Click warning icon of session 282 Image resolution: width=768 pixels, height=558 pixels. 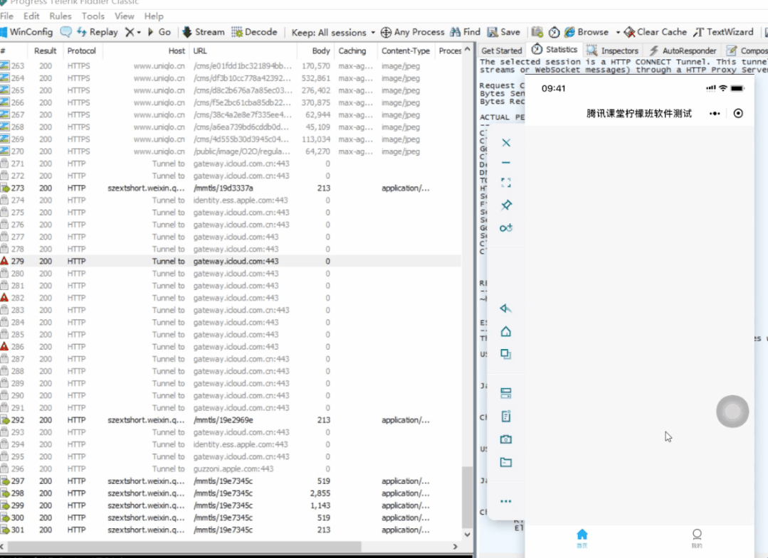[x=4, y=297]
